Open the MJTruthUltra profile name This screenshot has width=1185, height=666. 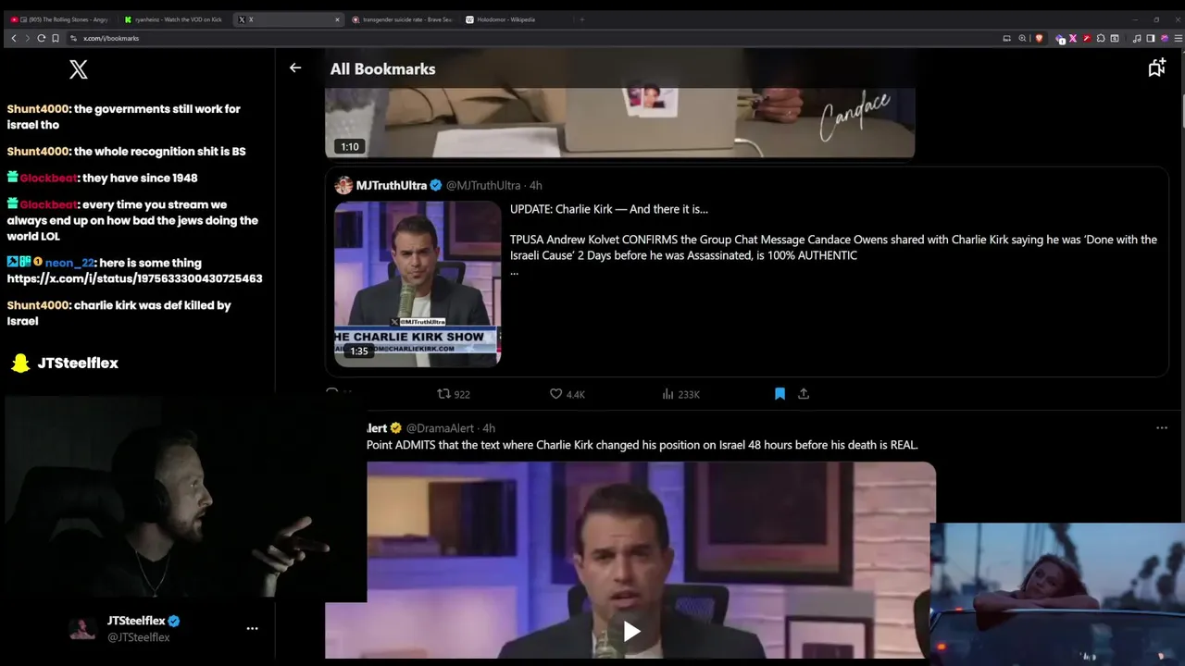pyautogui.click(x=392, y=185)
